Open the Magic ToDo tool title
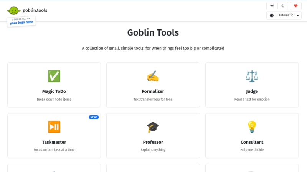Viewport: 307px width, 172px height. [x=54, y=91]
